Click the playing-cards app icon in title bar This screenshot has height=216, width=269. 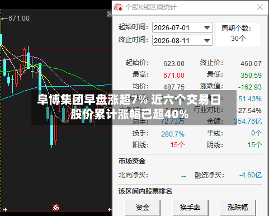point(118,7)
